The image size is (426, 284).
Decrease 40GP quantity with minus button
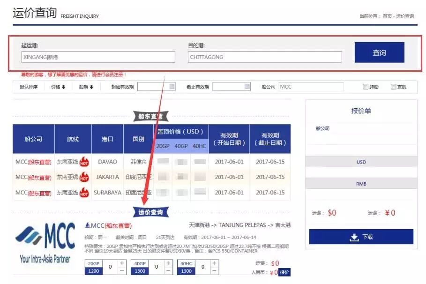pyautogui.click(x=168, y=271)
